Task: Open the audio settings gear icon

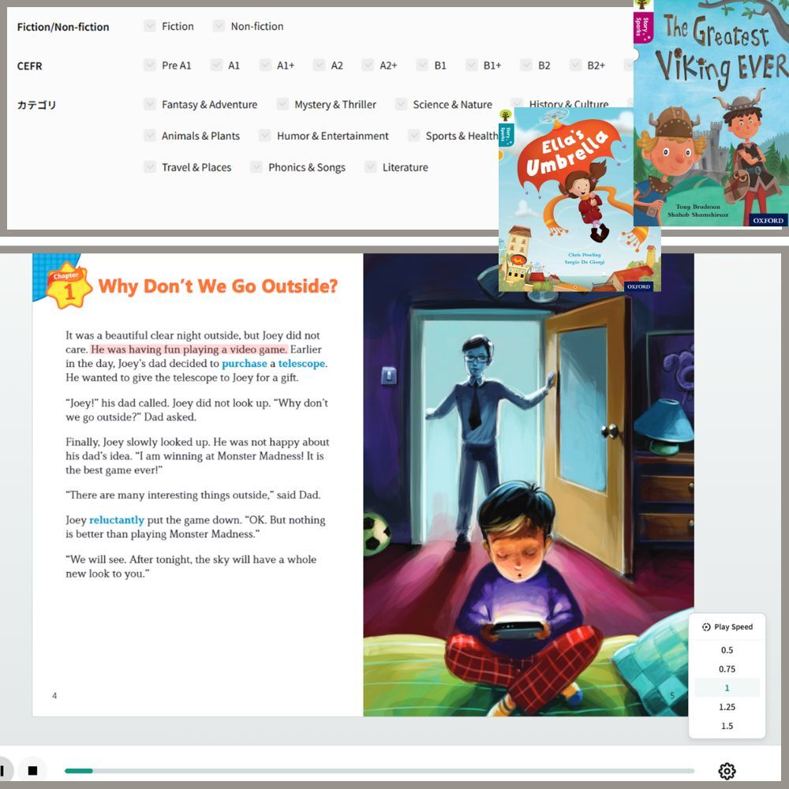Action: 727,771
